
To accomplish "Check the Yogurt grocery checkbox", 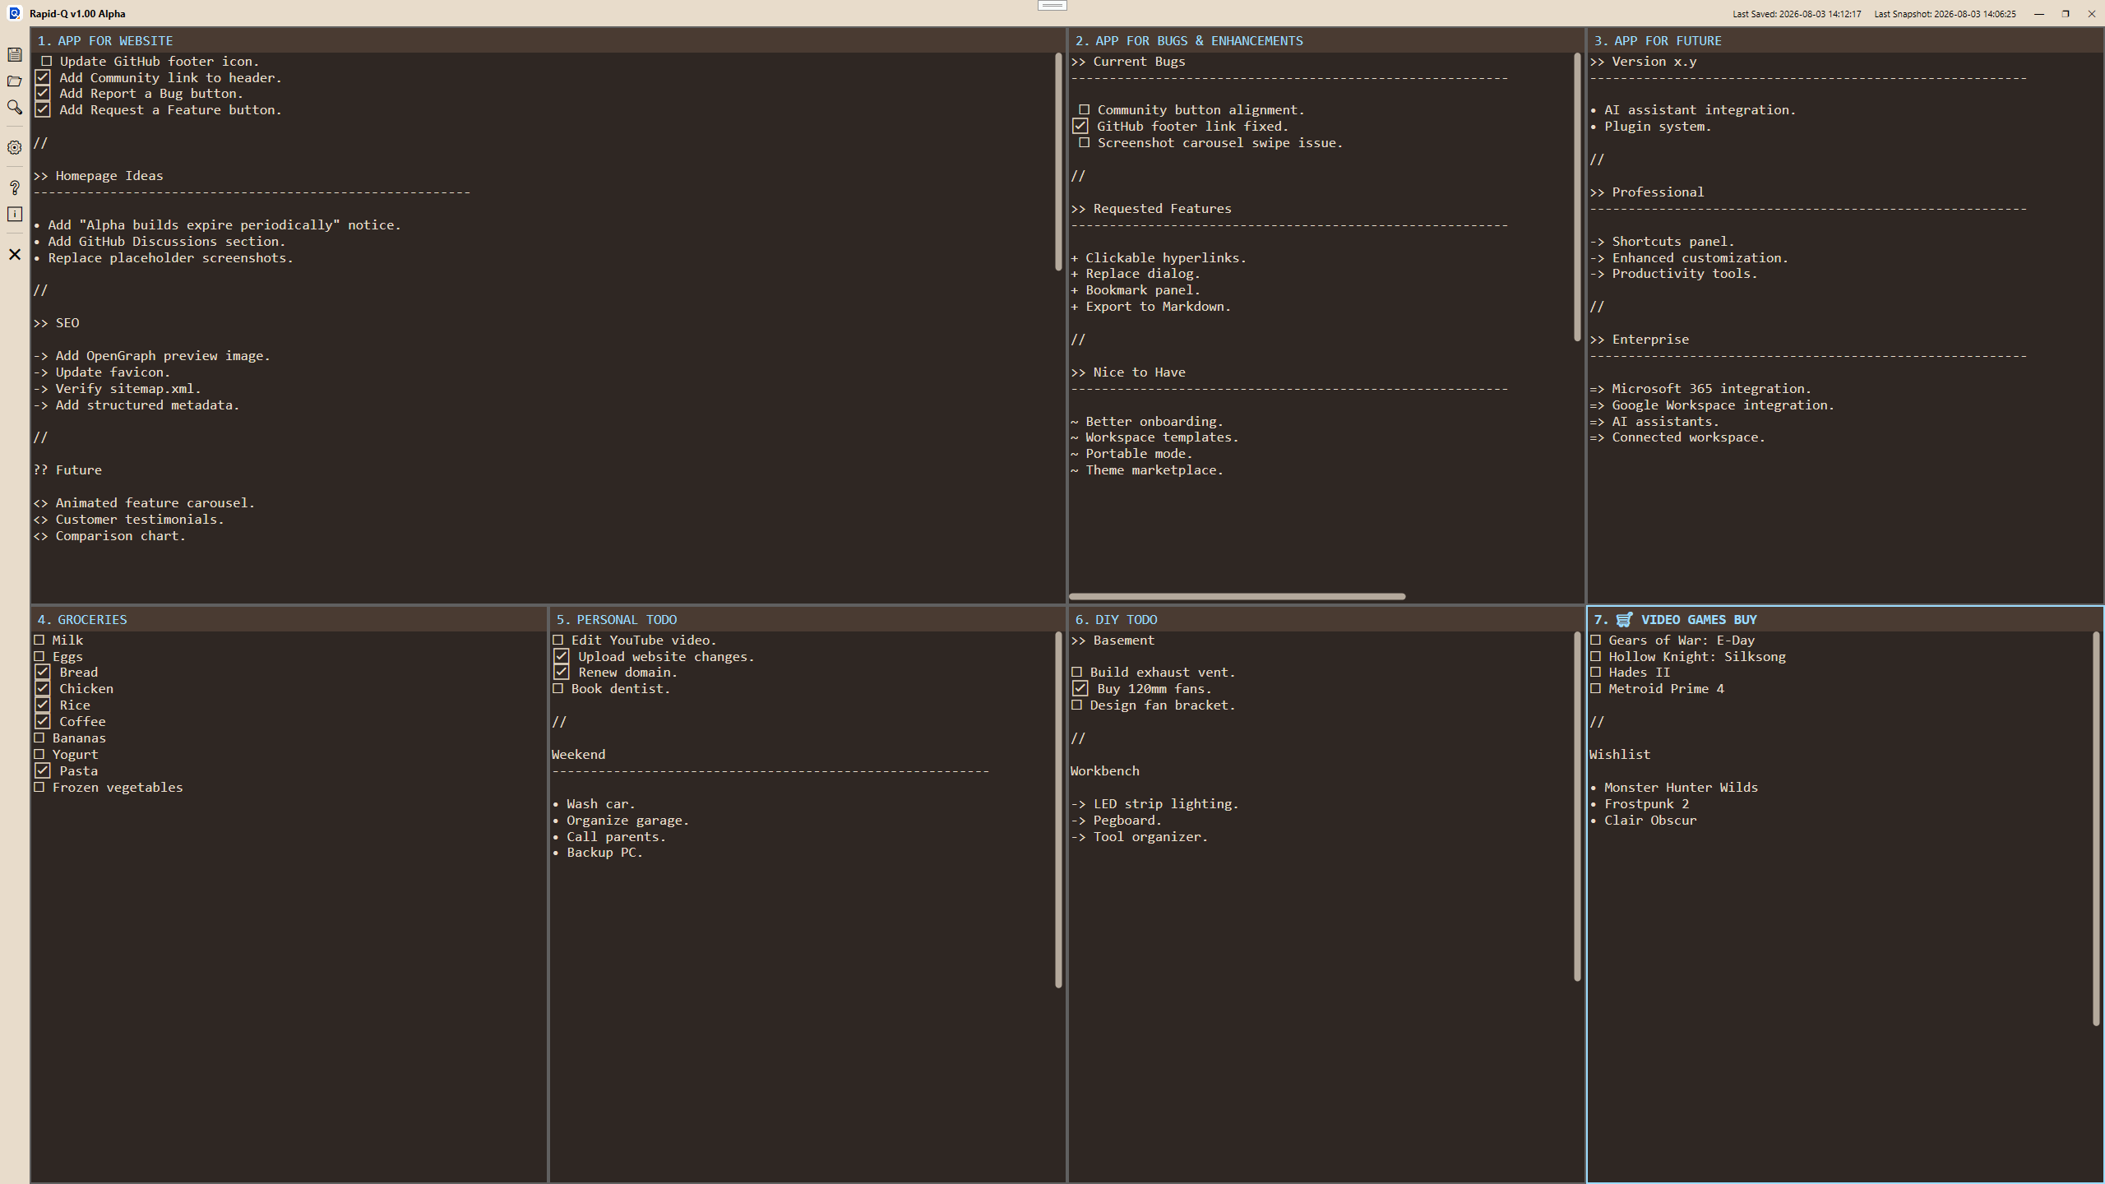I will [39, 754].
